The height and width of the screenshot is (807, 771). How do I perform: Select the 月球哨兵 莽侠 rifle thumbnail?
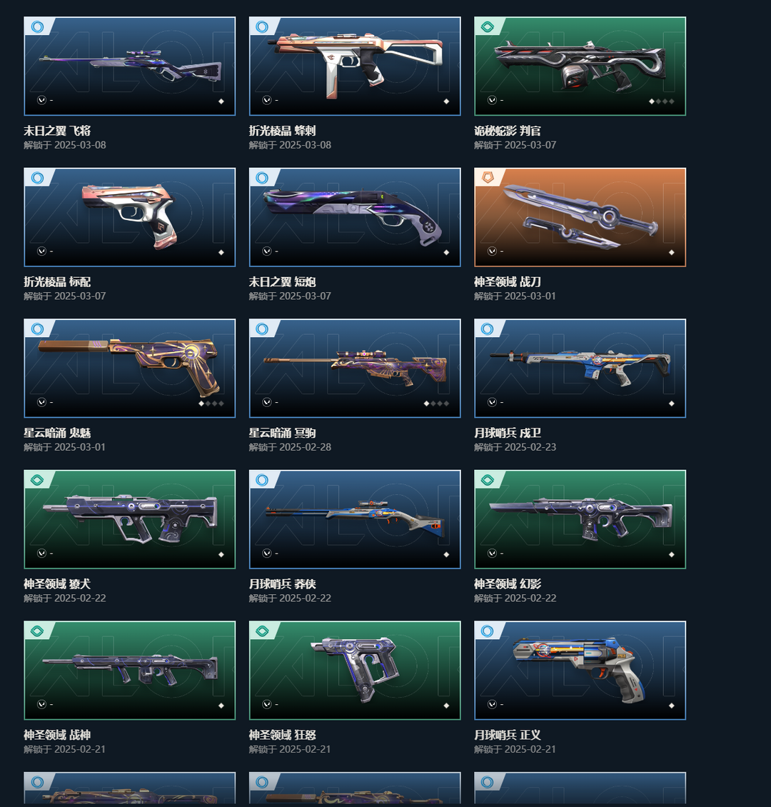pos(355,519)
